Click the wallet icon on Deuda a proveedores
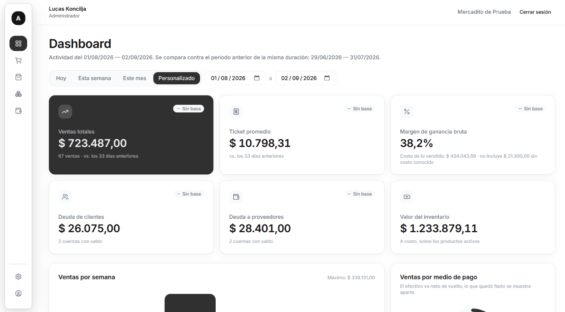The image size is (565, 312). pos(236,197)
